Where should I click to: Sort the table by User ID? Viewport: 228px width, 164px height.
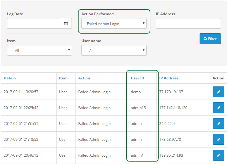[x=138, y=78]
